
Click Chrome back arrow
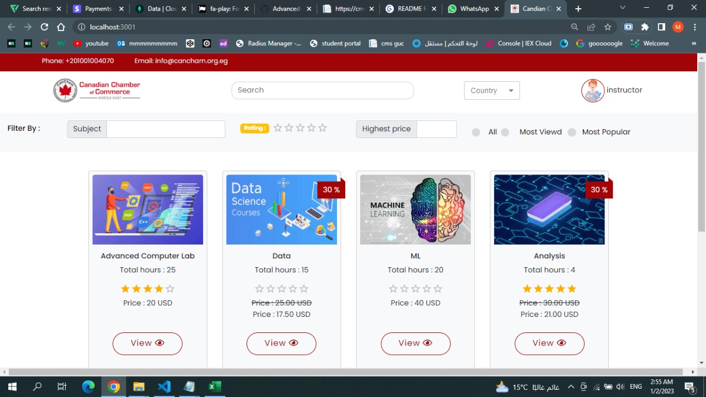(11, 27)
